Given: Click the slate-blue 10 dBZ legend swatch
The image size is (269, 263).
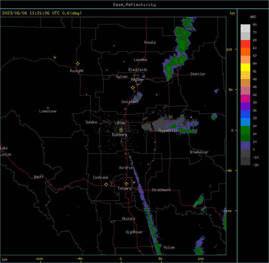Looking at the screenshot, I should [x=245, y=146].
